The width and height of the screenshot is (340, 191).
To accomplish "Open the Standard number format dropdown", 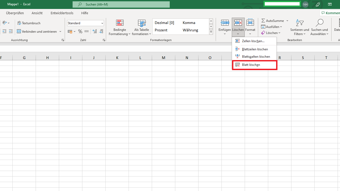I will coord(102,23).
